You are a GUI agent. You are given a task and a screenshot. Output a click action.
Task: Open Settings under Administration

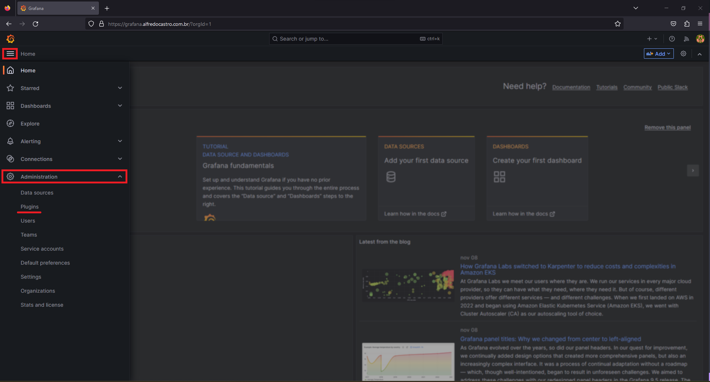click(31, 277)
